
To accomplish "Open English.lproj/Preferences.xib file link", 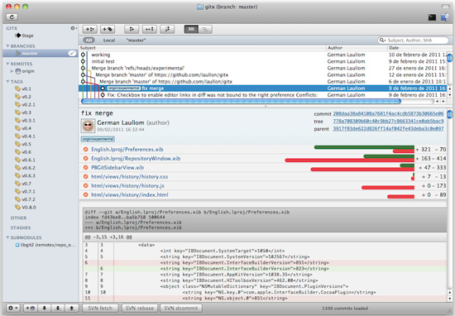I will click(x=127, y=150).
